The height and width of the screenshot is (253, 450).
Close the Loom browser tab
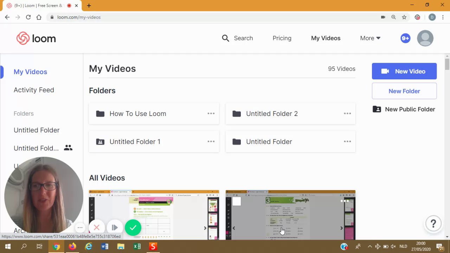(76, 6)
